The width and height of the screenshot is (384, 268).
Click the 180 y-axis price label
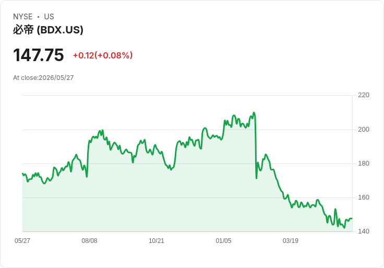(x=364, y=164)
